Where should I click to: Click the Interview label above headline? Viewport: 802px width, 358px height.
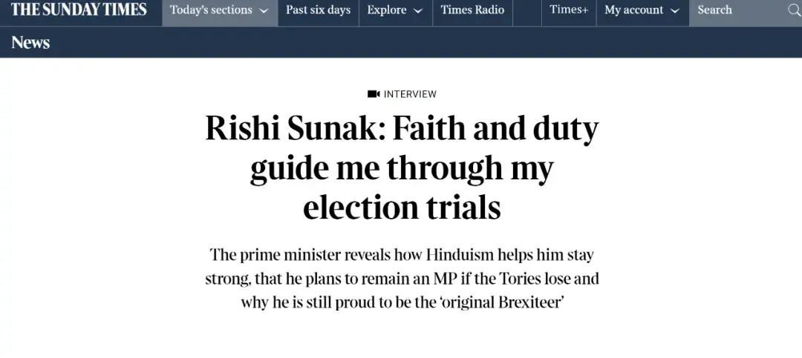pos(410,94)
